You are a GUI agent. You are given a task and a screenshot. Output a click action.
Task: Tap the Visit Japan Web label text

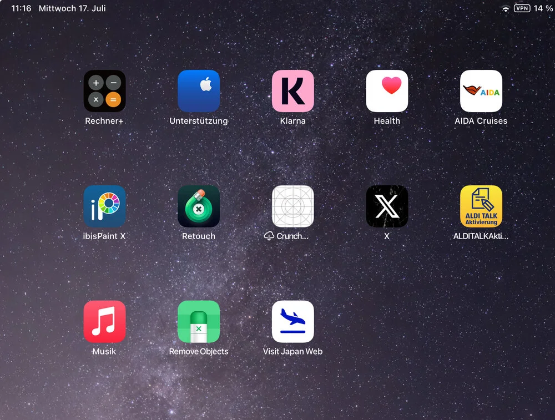tap(292, 352)
